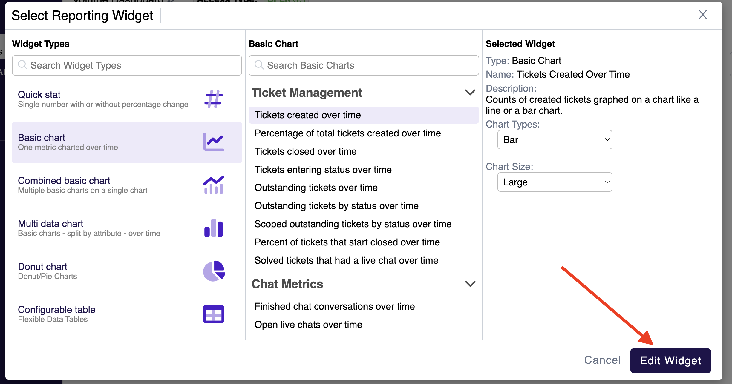Choose Tickets entering status over time

[364, 170]
